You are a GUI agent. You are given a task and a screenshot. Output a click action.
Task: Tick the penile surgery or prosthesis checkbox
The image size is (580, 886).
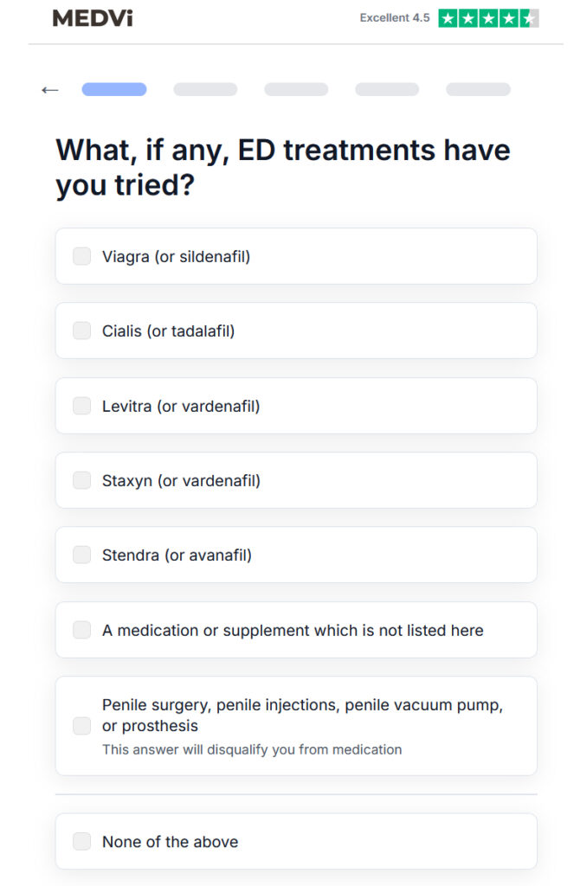point(82,726)
